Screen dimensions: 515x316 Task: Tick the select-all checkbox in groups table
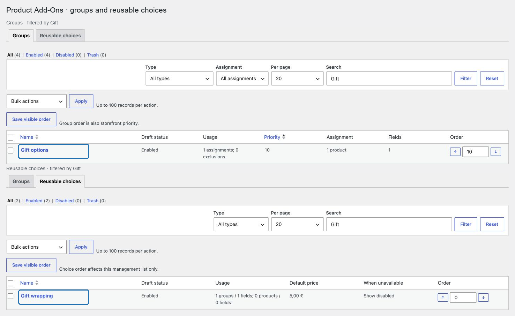pyautogui.click(x=10, y=137)
